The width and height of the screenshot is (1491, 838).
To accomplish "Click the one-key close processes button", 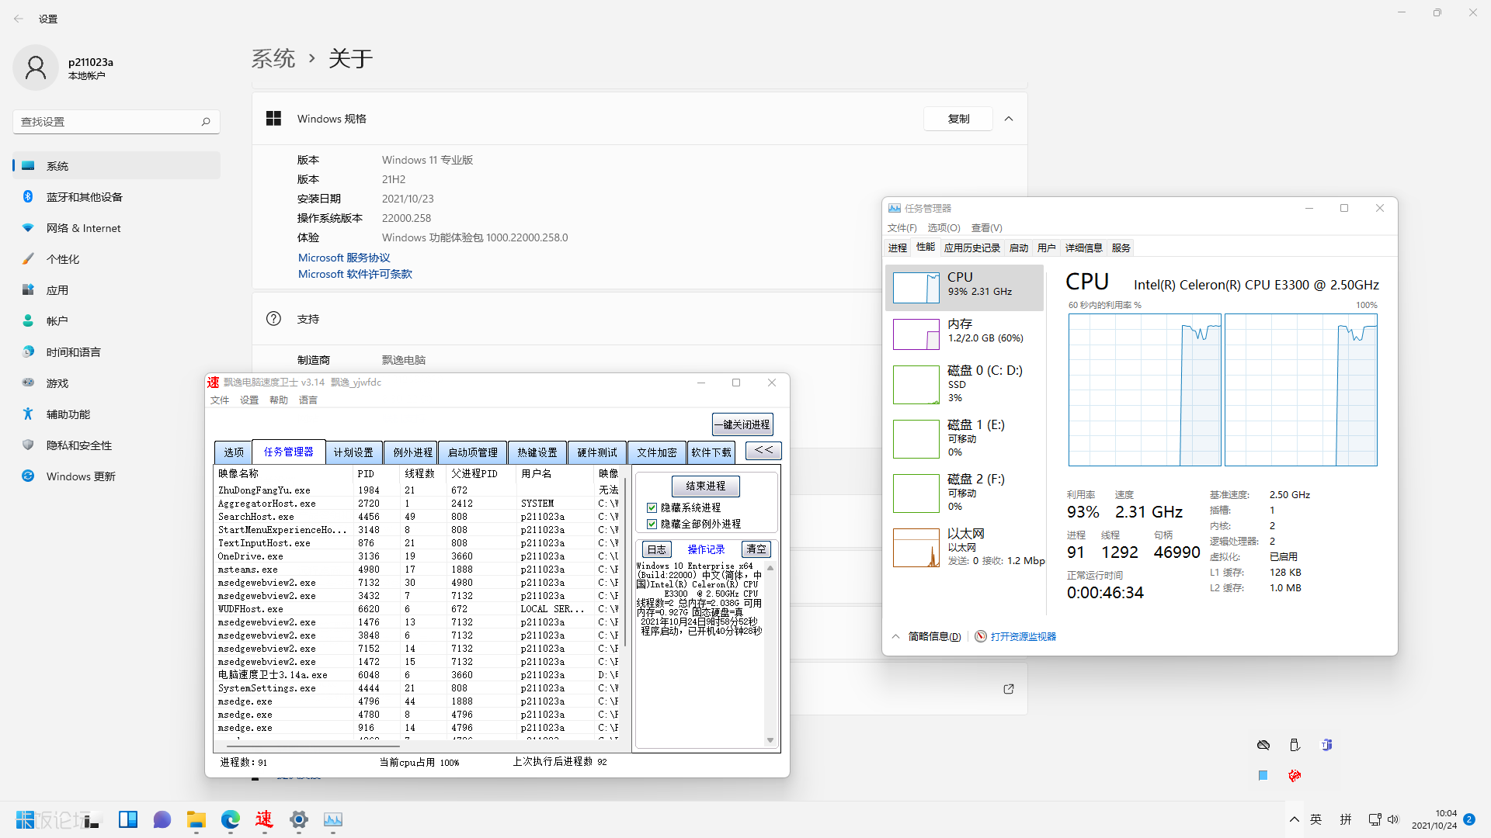I will [x=743, y=424].
